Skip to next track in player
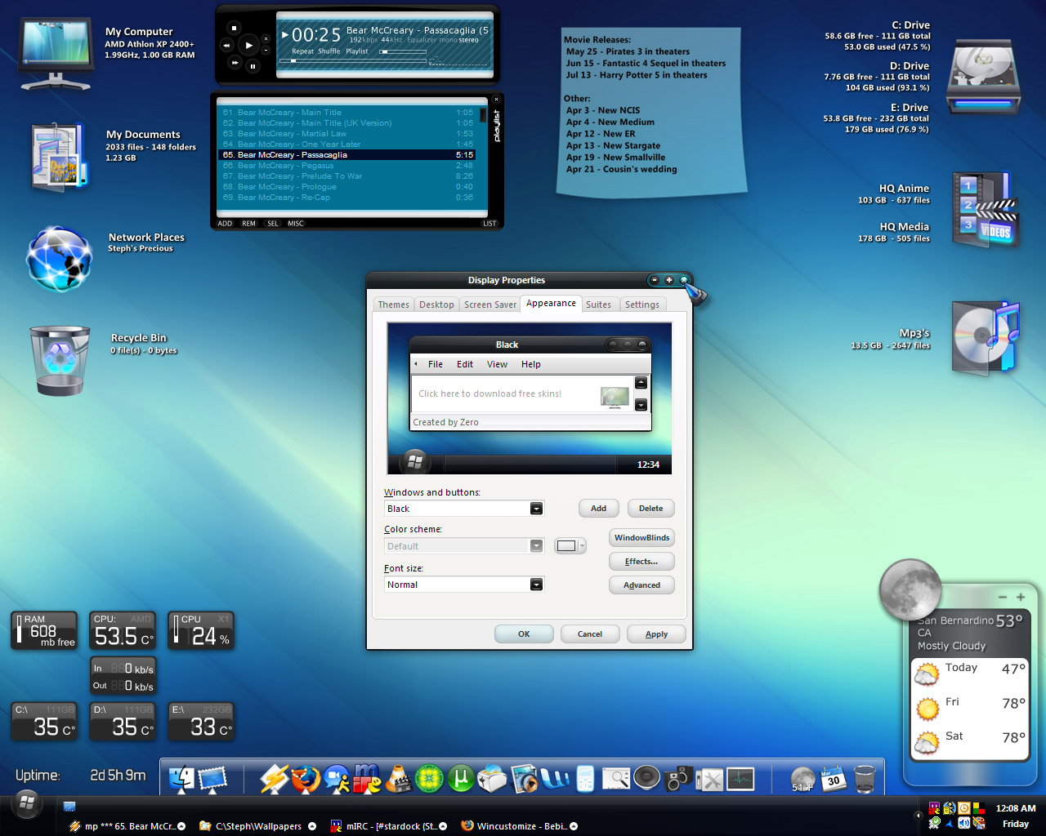1046x836 pixels. (235, 62)
